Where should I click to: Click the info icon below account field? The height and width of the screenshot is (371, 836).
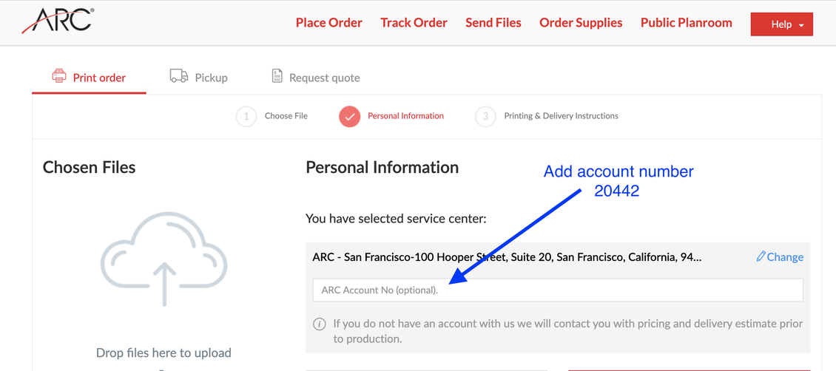[320, 324]
